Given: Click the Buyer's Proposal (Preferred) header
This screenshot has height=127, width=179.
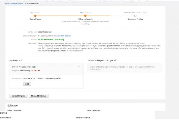Looking at the screenshot, I should coord(24,67).
